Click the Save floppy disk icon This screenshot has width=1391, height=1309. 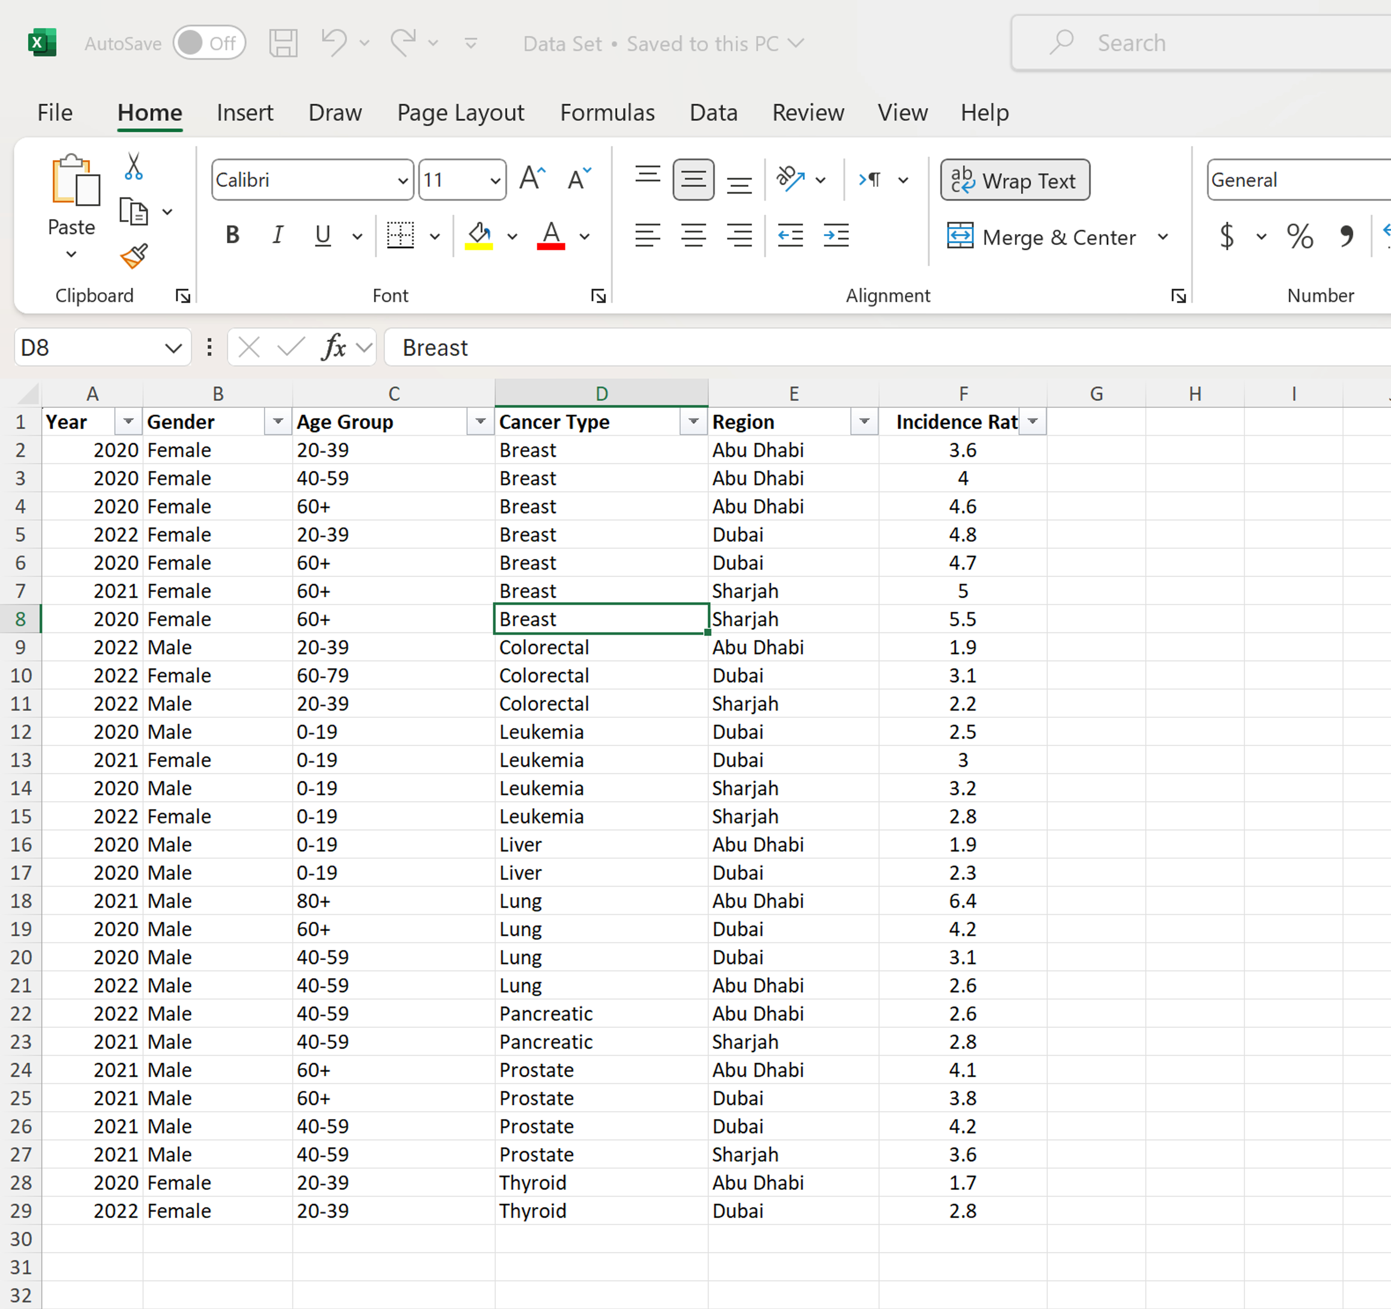pos(283,44)
